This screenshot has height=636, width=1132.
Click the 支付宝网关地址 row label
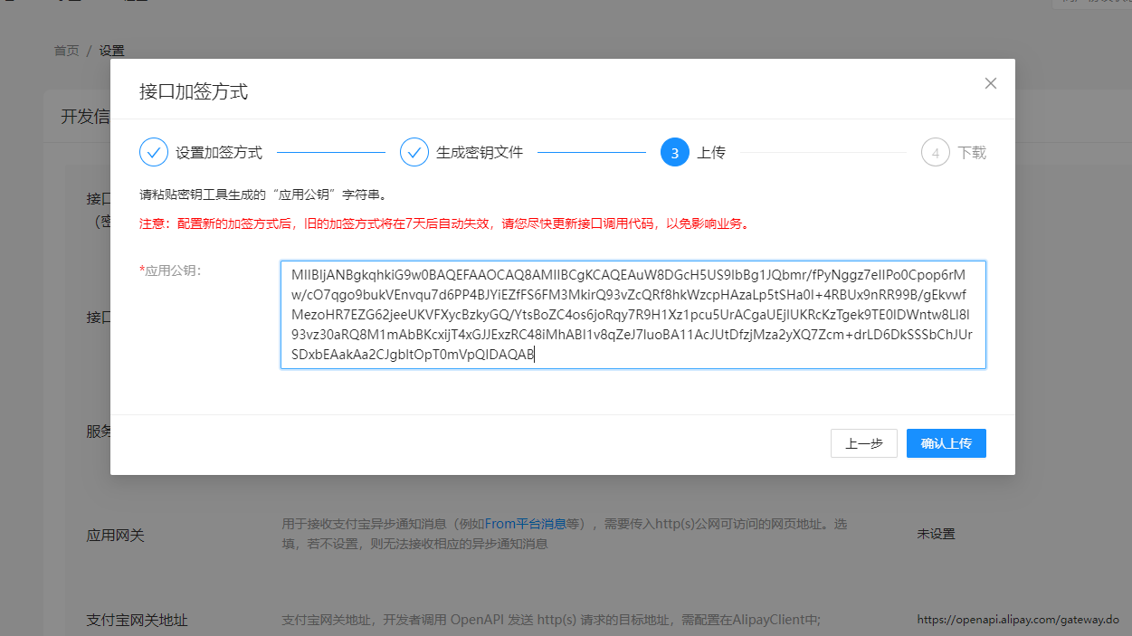click(137, 621)
